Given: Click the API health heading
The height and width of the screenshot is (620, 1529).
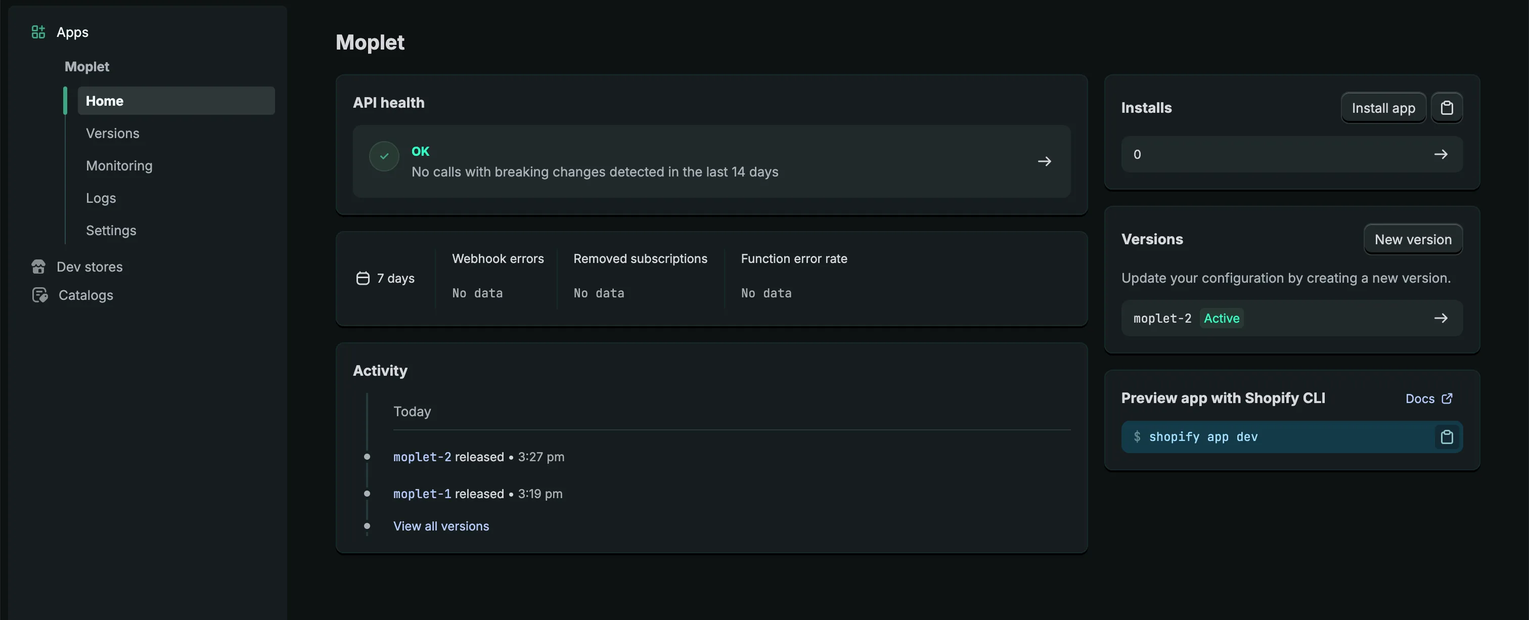Looking at the screenshot, I should point(389,103).
